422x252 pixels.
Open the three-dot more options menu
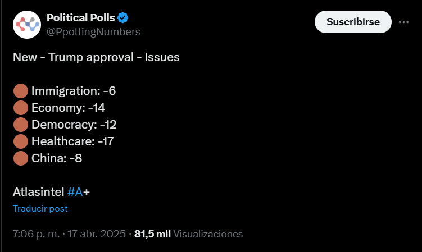coord(403,22)
